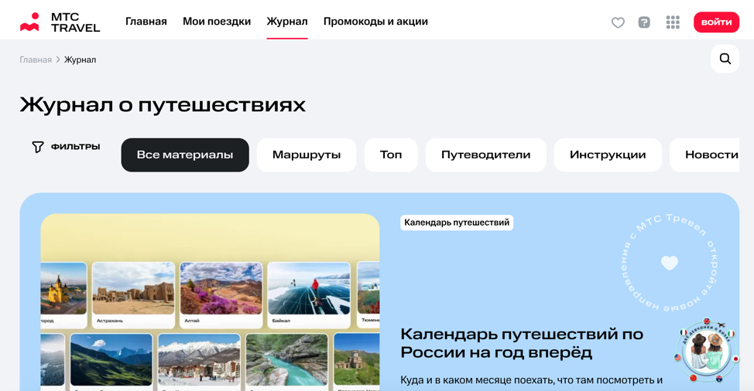Open favorites via the heart icon

click(x=618, y=22)
